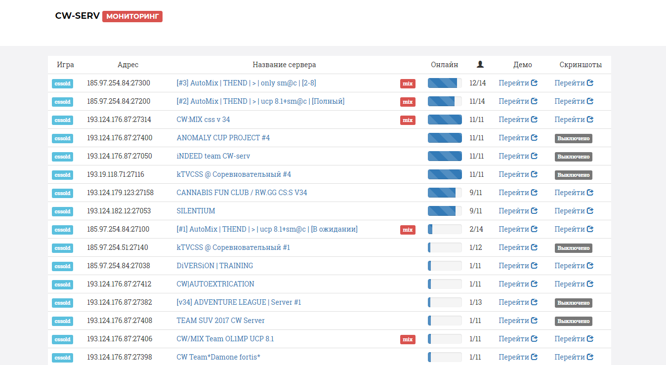
Task: Open [v34] ADVENTURE LEAGUE | Server #1
Action: [239, 302]
